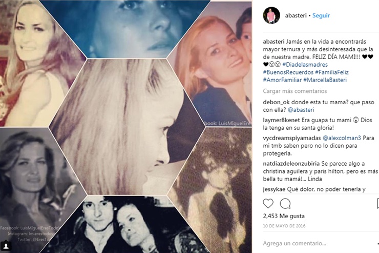
Task: Open the #FamiliaFeliz hashtag
Action: [x=332, y=72]
